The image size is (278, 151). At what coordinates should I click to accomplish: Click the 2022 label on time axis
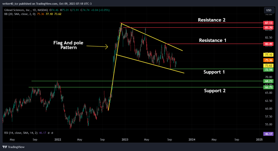coord(58,140)
